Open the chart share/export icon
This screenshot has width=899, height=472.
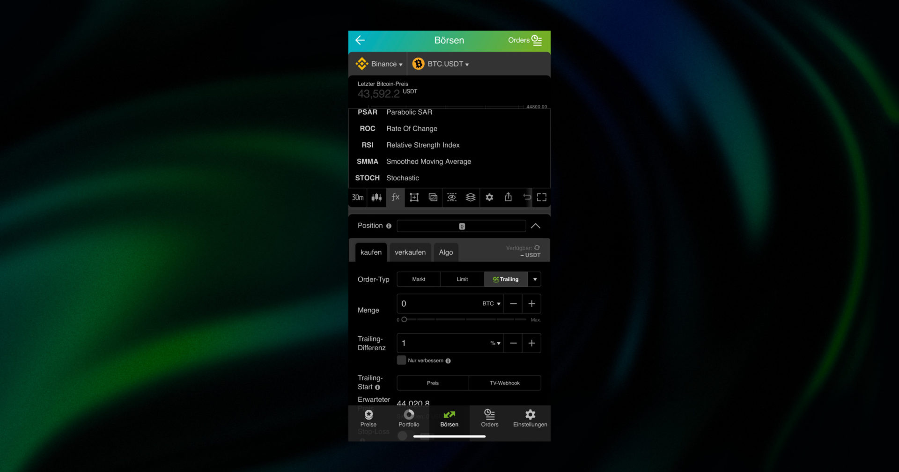point(508,197)
